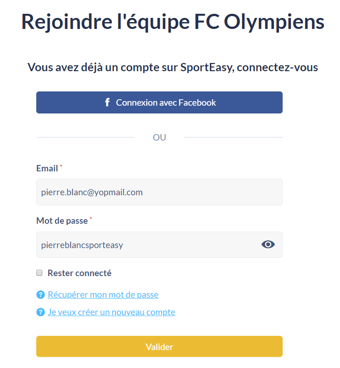
Task: Show password using the eye icon
Action: click(x=268, y=244)
